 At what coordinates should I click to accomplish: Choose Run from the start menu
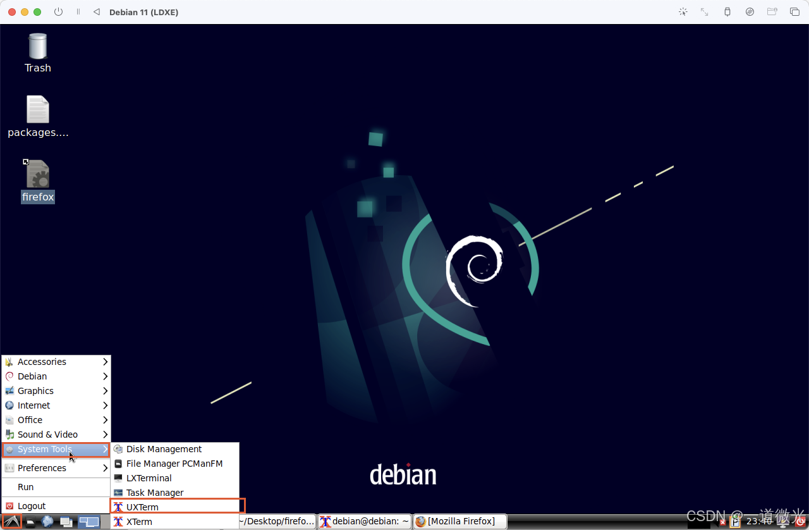coord(56,487)
